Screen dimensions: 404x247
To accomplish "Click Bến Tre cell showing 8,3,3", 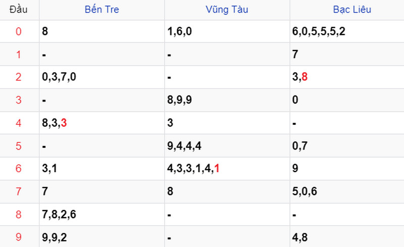I will pos(55,123).
